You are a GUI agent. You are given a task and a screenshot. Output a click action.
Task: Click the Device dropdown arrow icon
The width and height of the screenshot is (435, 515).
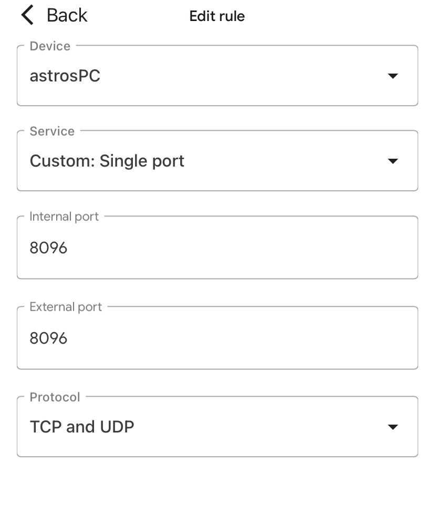click(x=392, y=76)
